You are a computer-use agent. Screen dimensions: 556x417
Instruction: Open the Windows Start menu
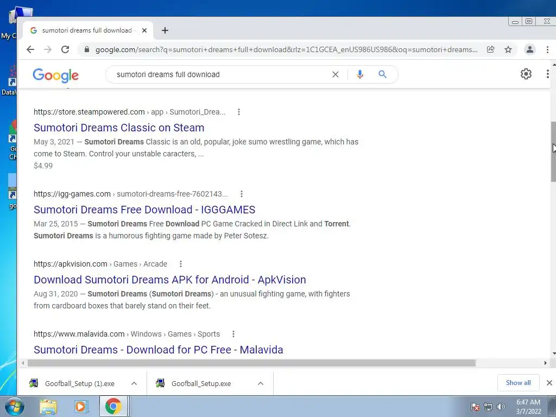pyautogui.click(x=15, y=406)
